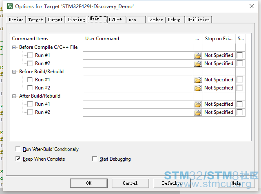Screen dimensions: 261x194
Task: Enable Start Debugging option
Action: 95,159
